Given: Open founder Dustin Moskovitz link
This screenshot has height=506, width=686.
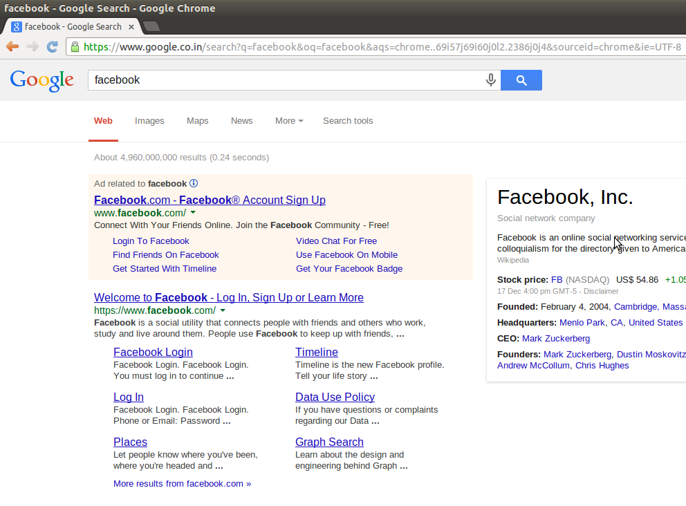Looking at the screenshot, I should (x=651, y=354).
